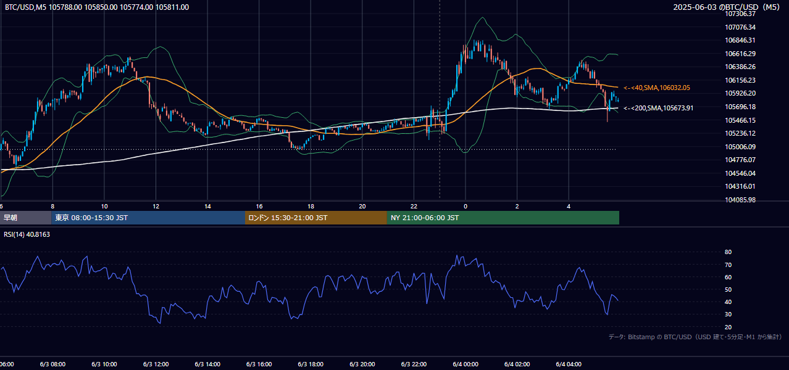
Task: Click price axis value 104776.07
Action: (x=741, y=160)
